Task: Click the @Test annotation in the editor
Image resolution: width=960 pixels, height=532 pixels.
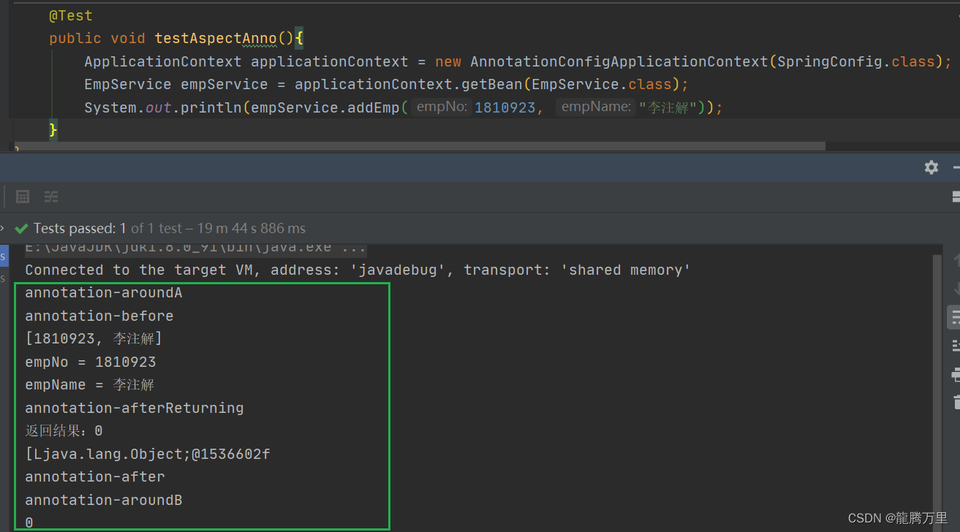Action: coord(70,15)
